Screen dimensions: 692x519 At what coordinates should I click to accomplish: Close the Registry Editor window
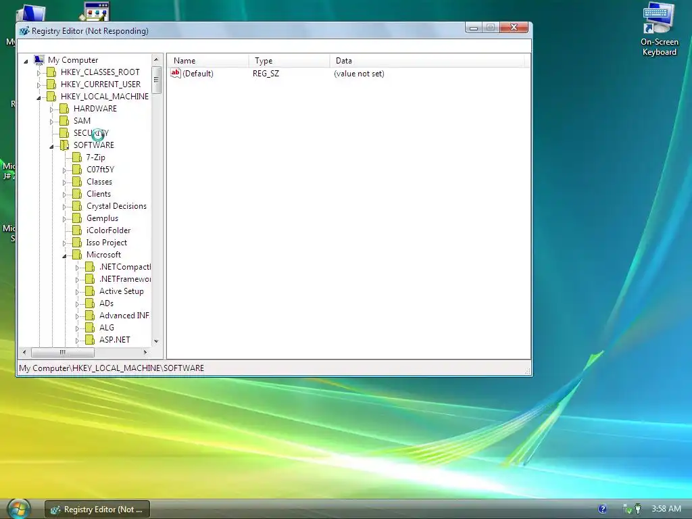click(514, 27)
